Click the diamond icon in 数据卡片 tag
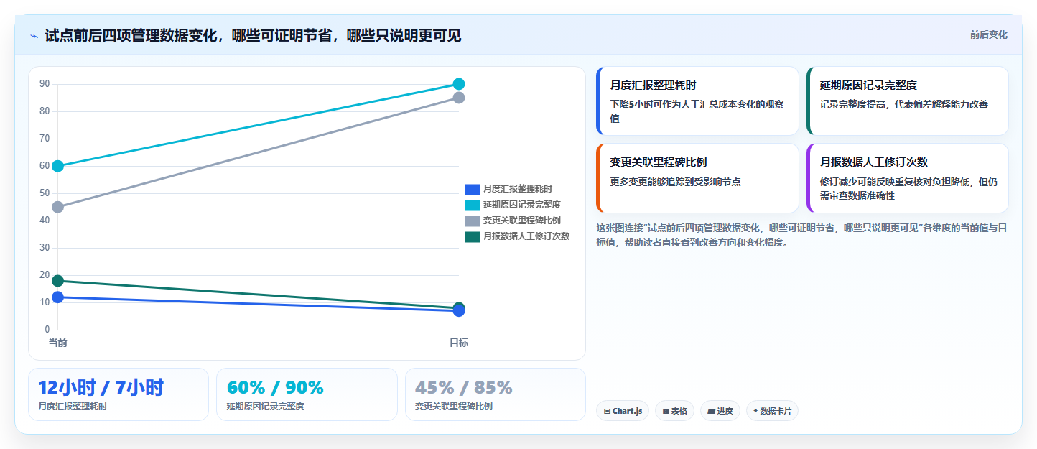The image size is (1037, 449). coord(755,412)
